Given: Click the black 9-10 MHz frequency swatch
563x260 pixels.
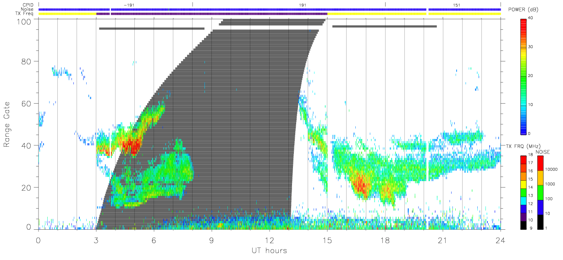Looking at the screenshot, I should pyautogui.click(x=524, y=224).
